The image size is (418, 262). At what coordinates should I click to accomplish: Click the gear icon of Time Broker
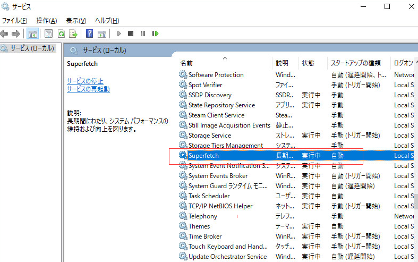click(x=183, y=236)
